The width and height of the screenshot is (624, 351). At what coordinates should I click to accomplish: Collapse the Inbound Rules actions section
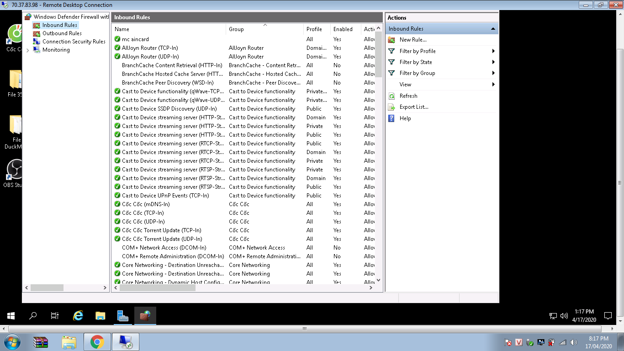493,29
